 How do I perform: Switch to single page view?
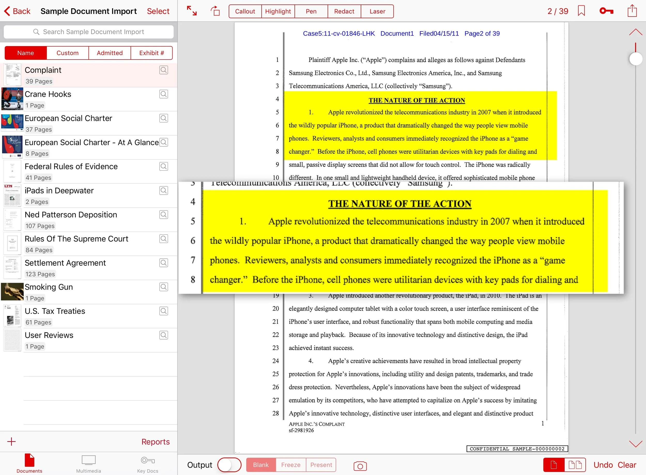click(554, 465)
